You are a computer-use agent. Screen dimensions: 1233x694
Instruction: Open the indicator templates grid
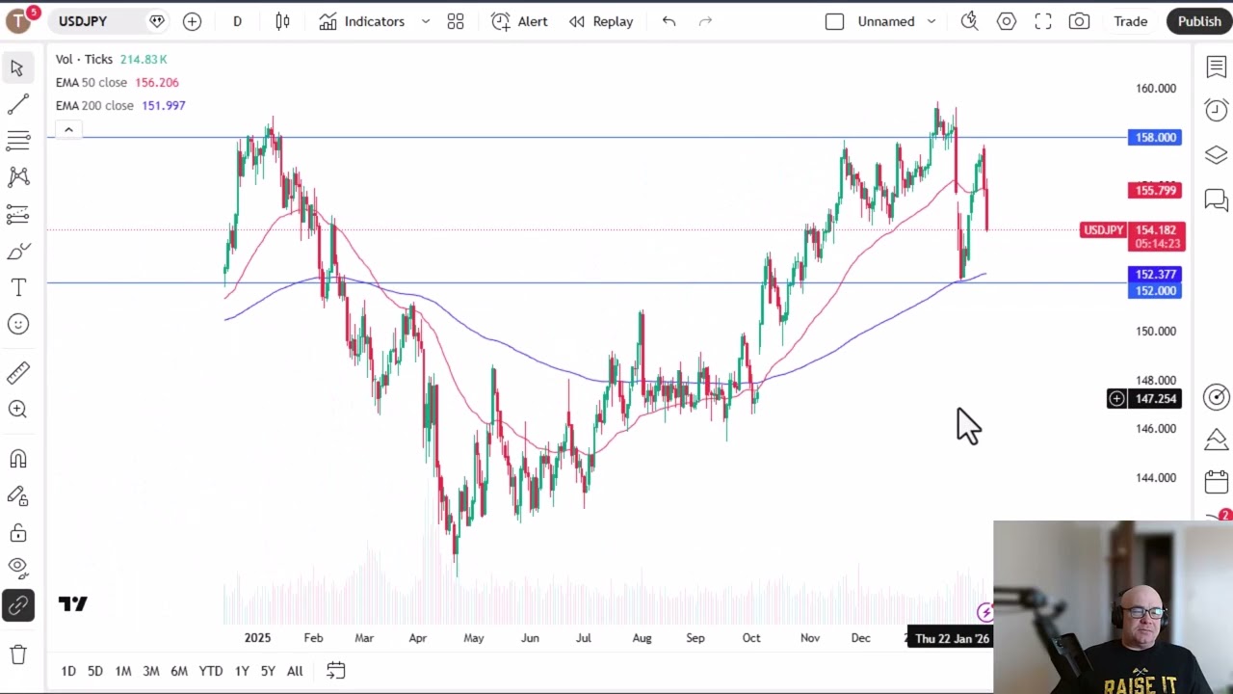pyautogui.click(x=456, y=21)
